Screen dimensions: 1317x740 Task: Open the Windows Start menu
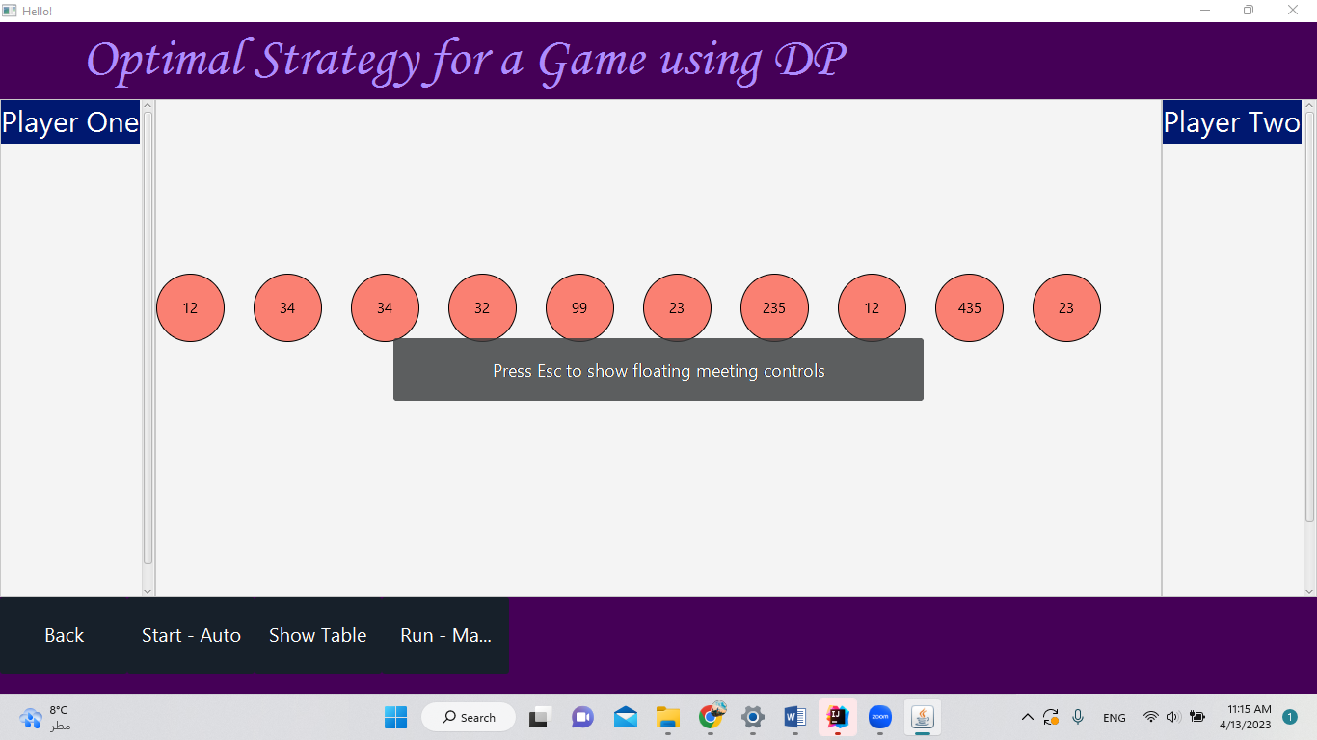396,717
